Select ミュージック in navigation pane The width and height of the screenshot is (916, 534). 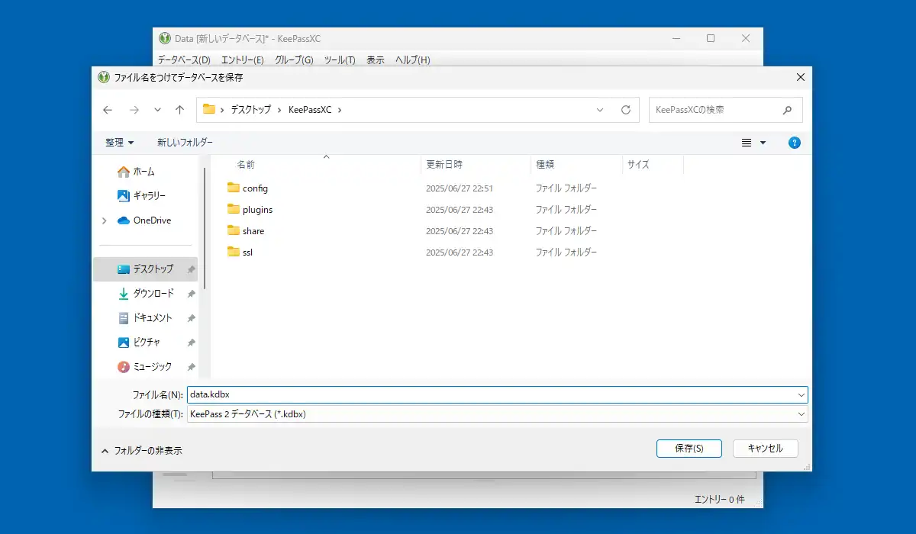click(144, 367)
